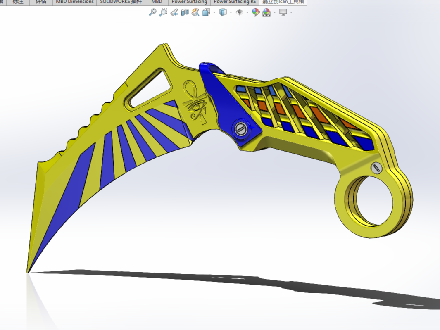Expand the Hide/Show Items dropdown arrow

click(247, 12)
